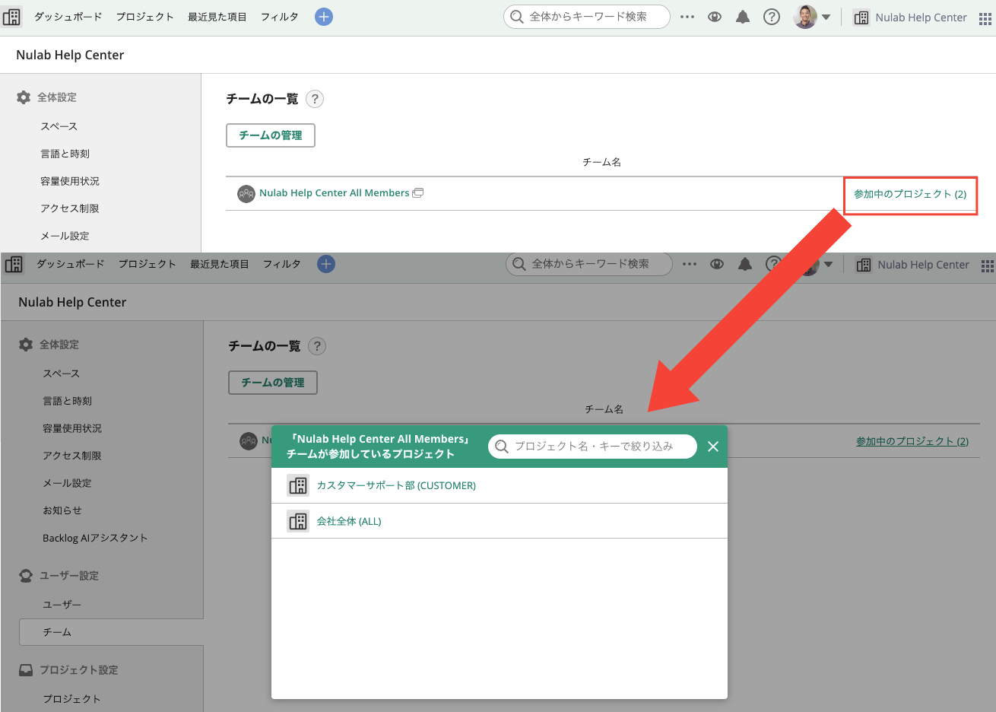This screenshot has width=996, height=712.
Task: Click the help icon beside upper チームの一覧 heading
Action: click(315, 99)
